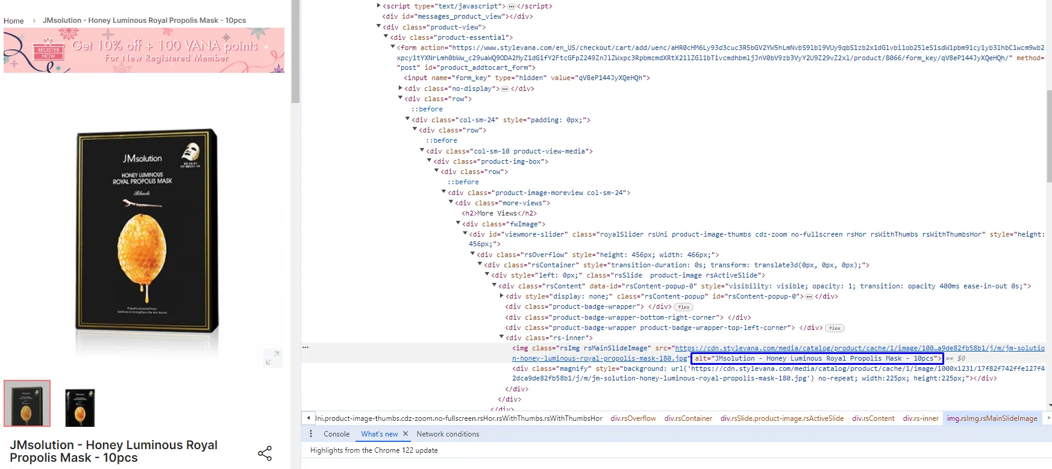
Task: Collapse the viewmore-slider div node
Action: coord(465,234)
